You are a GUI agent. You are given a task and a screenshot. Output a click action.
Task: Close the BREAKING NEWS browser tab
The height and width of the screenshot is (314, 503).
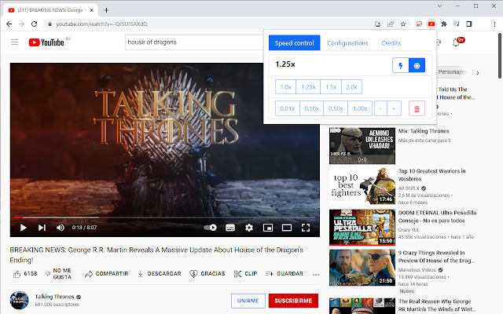pos(91,10)
